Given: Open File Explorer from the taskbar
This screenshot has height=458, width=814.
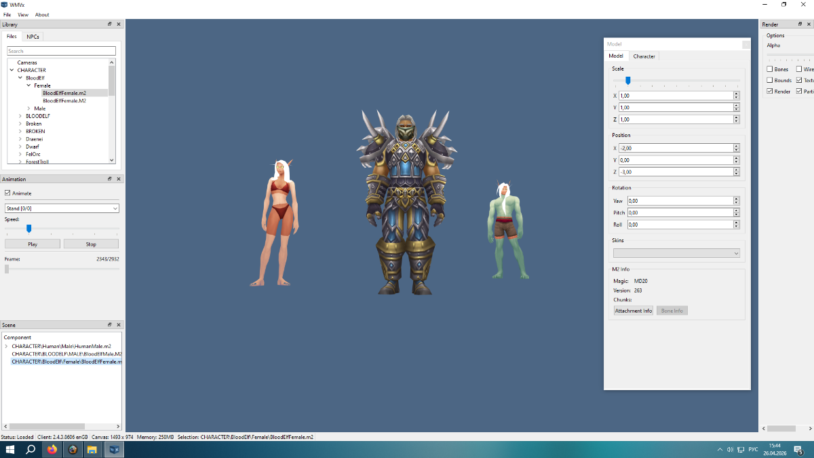Looking at the screenshot, I should pyautogui.click(x=92, y=449).
